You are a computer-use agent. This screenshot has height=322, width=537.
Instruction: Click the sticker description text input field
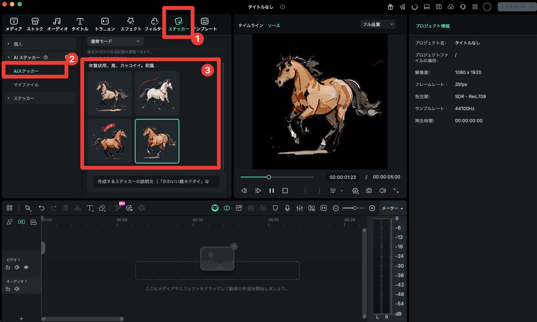[156, 182]
